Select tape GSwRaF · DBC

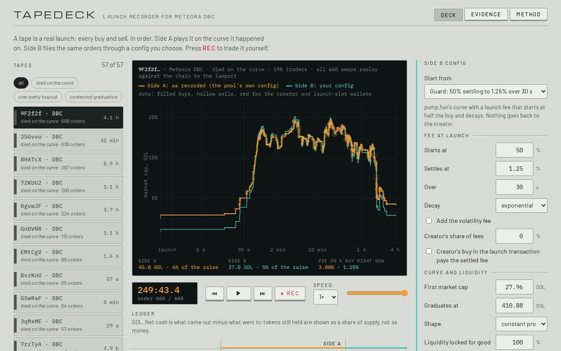(x=68, y=302)
